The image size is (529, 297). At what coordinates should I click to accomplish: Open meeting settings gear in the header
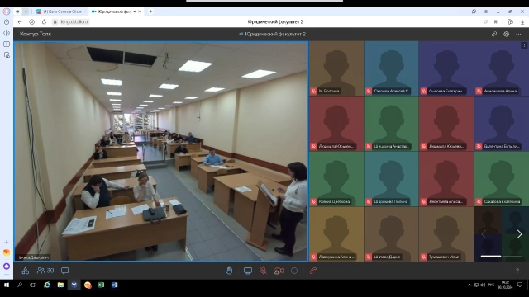506,34
